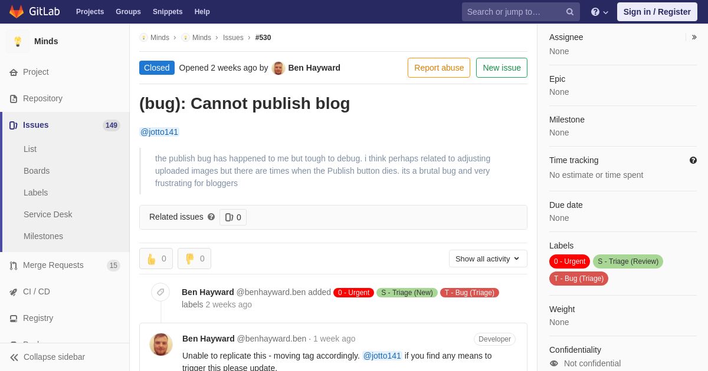Screen dimensions: 708x371
Task: Click #530 breadcrumb link
Action: 263,38
